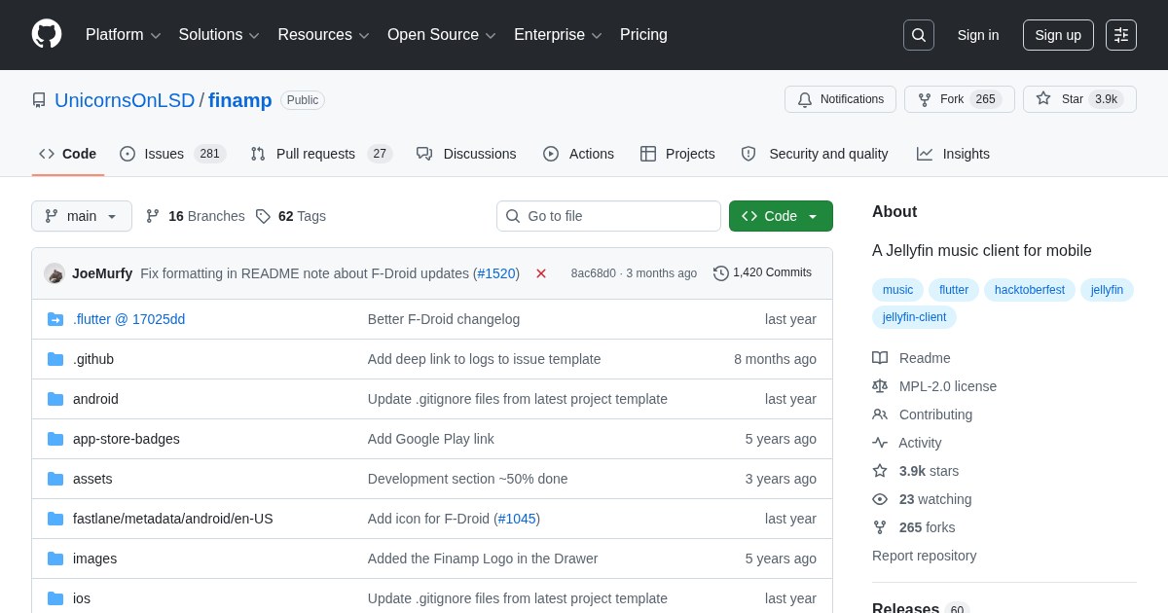1168x613 pixels.
Task: Open the UnicornsOnLSD owner link
Action: [x=125, y=100]
